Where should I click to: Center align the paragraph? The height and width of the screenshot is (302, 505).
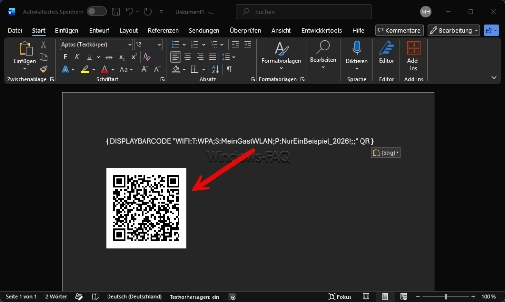coord(188,57)
